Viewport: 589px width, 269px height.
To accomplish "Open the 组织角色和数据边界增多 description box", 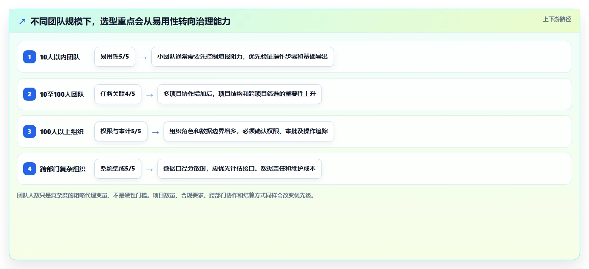I will (x=249, y=131).
